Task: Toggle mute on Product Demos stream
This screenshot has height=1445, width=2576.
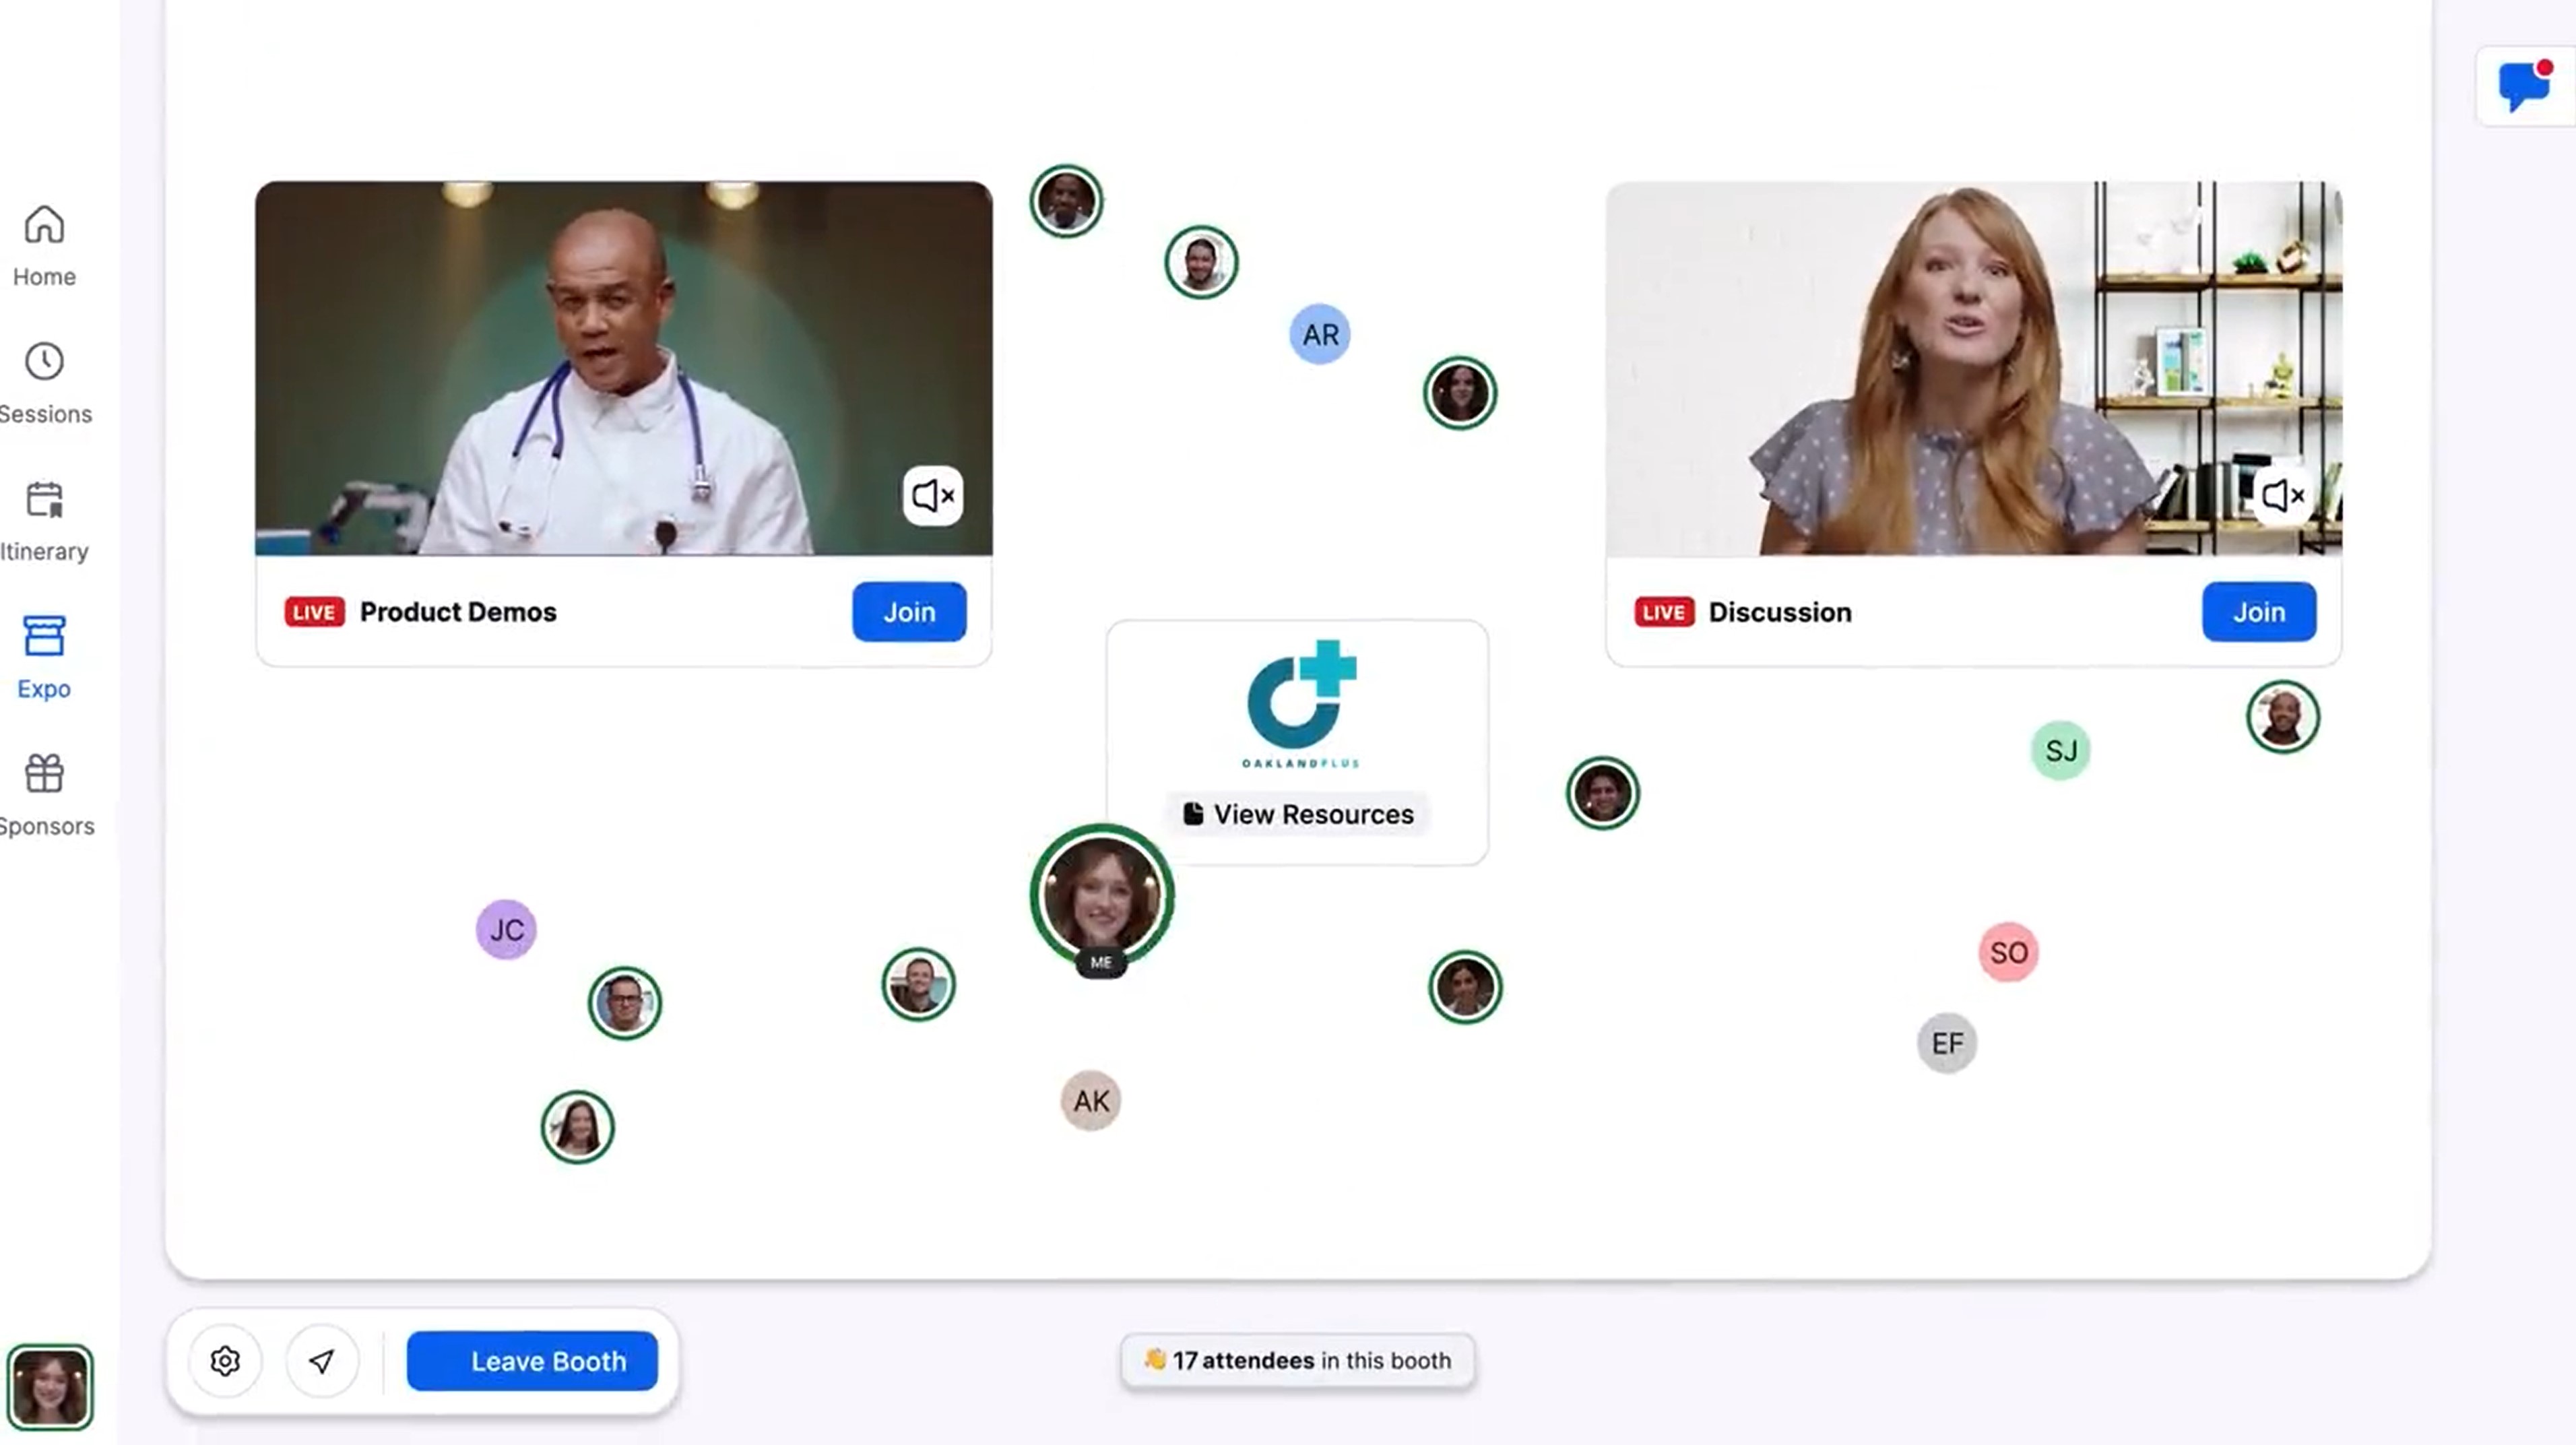Action: coord(932,495)
